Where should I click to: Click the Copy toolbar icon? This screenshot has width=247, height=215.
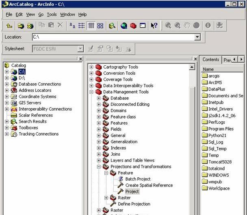point(42,25)
